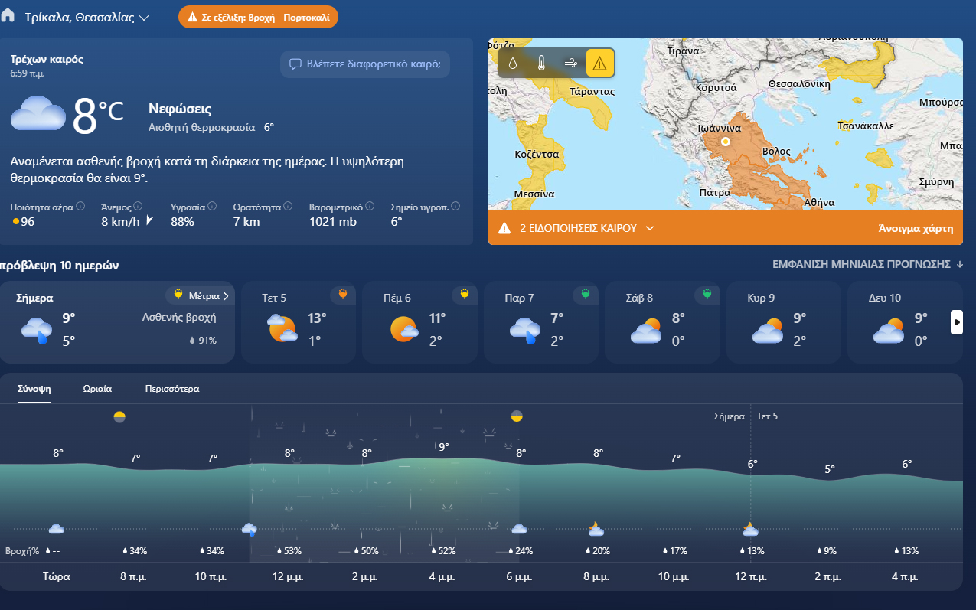This screenshot has height=610, width=976.
Task: Click Άνοιγμα χάρτη link
Action: (x=916, y=228)
